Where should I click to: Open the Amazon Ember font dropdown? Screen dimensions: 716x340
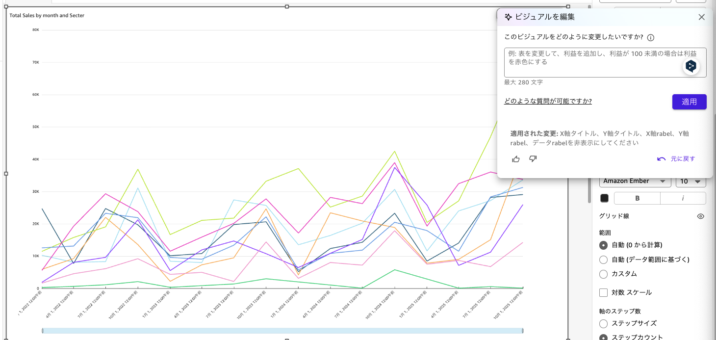click(635, 182)
